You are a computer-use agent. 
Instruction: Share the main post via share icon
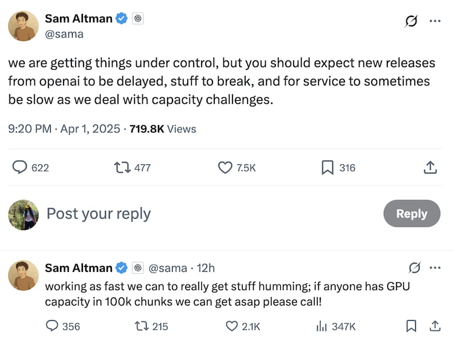click(430, 167)
